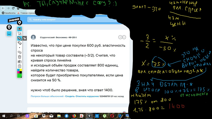
Task: Select the cursor arrow tool in the pen toolbar
Action: click(x=20, y=34)
